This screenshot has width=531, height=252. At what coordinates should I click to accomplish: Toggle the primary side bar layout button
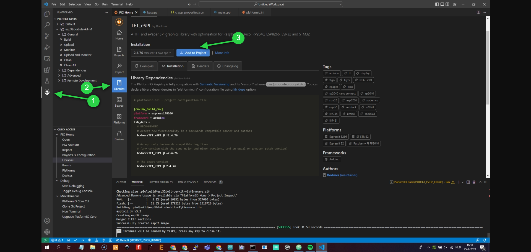coord(437,4)
